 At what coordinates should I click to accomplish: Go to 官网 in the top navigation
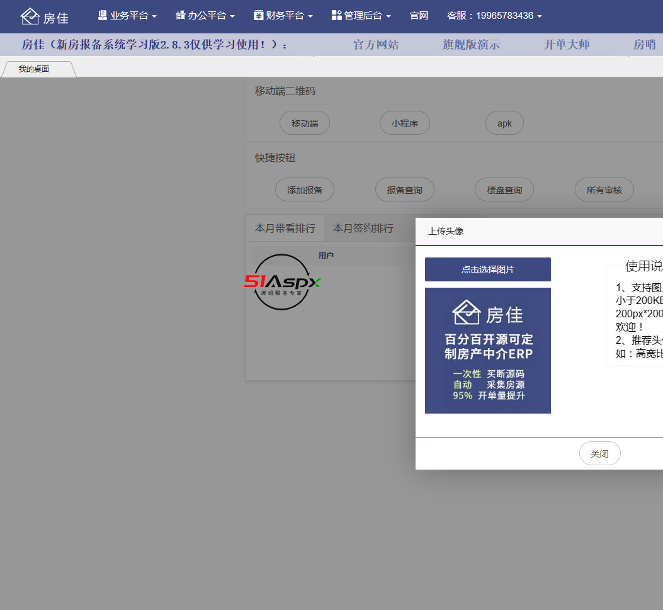pyautogui.click(x=419, y=16)
